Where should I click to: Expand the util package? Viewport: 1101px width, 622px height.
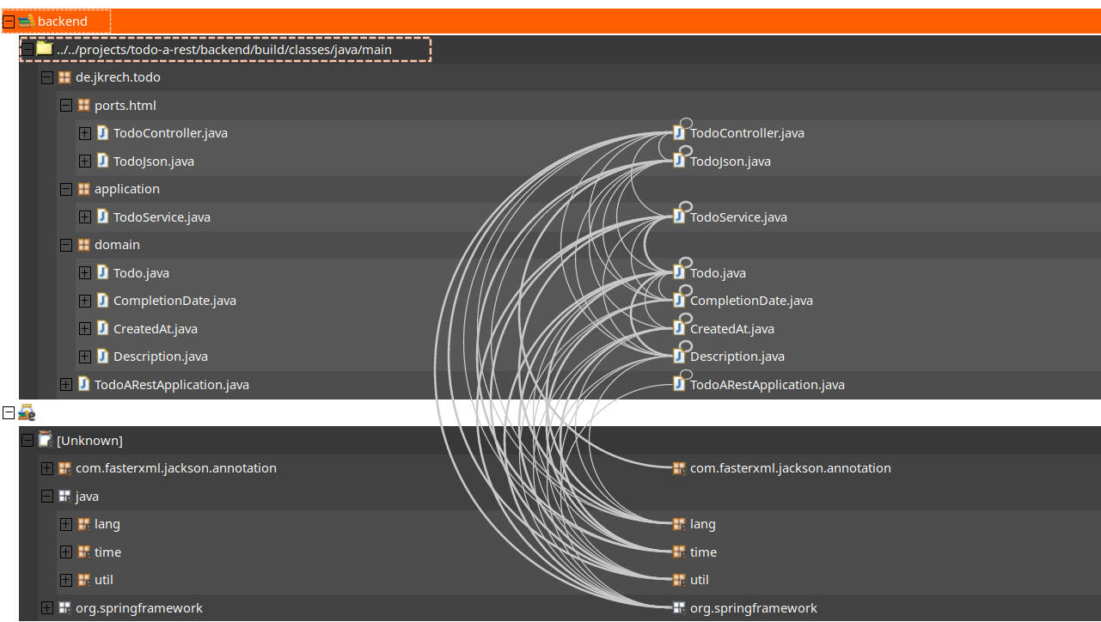click(x=65, y=580)
